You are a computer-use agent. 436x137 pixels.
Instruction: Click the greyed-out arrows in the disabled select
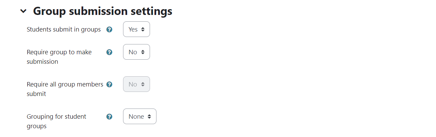[143, 84]
